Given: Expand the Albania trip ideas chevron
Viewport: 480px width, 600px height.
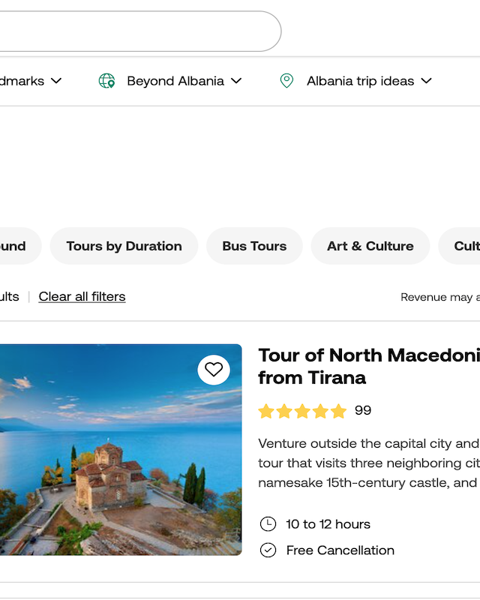Looking at the screenshot, I should [426, 81].
